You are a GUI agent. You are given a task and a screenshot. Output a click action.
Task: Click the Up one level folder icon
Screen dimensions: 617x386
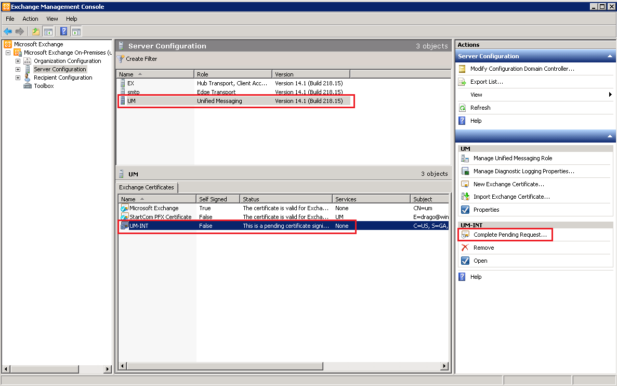(36, 32)
